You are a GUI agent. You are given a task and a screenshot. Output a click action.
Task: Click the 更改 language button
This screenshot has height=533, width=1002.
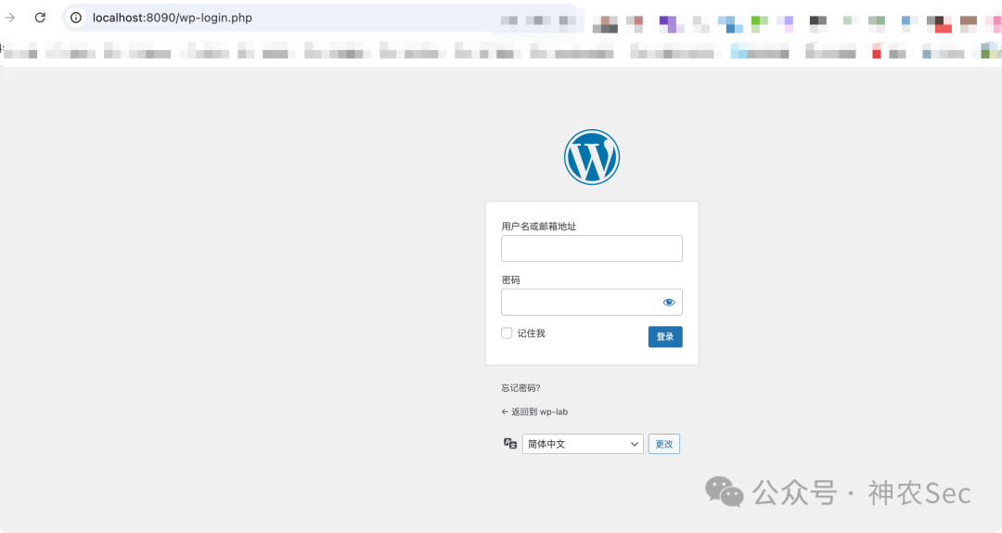pyautogui.click(x=664, y=444)
